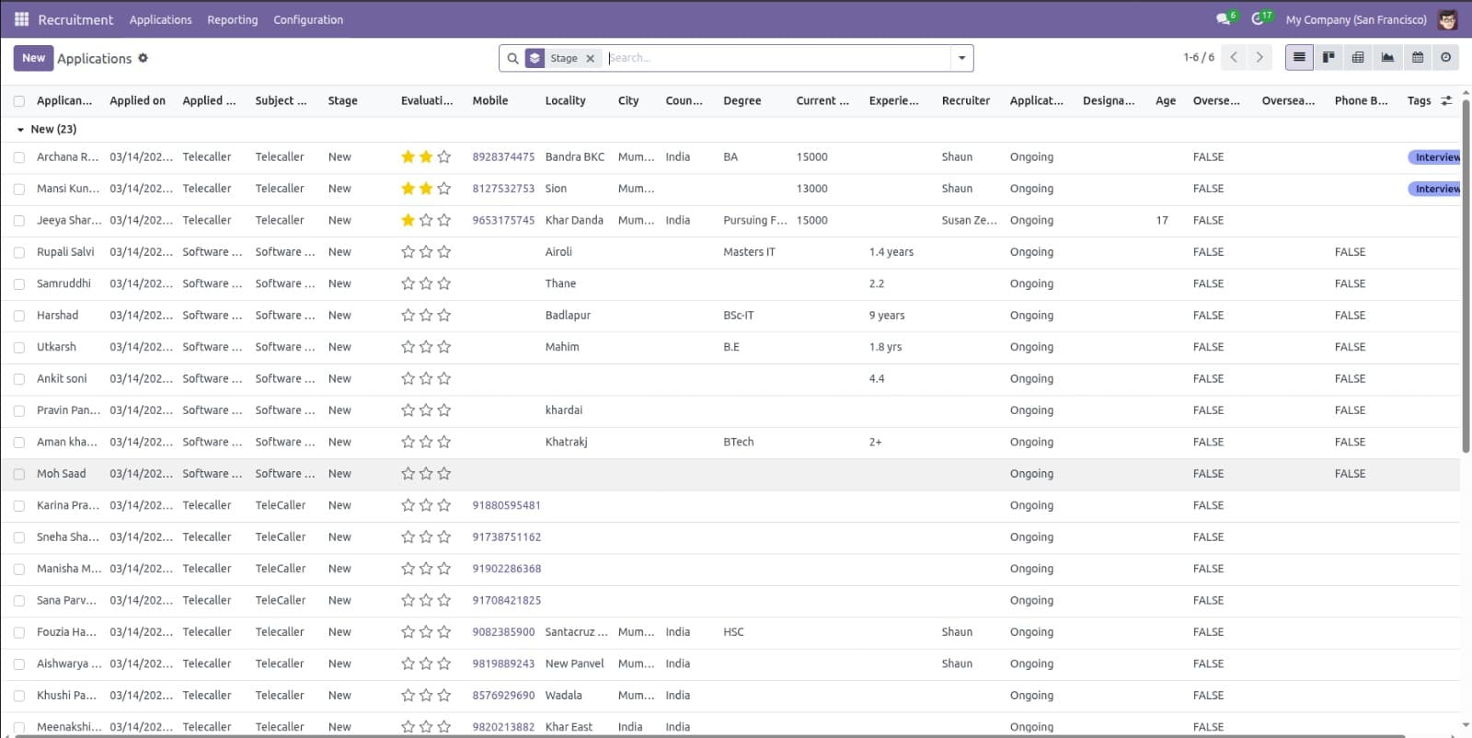Image resolution: width=1472 pixels, height=738 pixels.
Task: Click the Masters IT degree cell
Action: click(x=749, y=252)
